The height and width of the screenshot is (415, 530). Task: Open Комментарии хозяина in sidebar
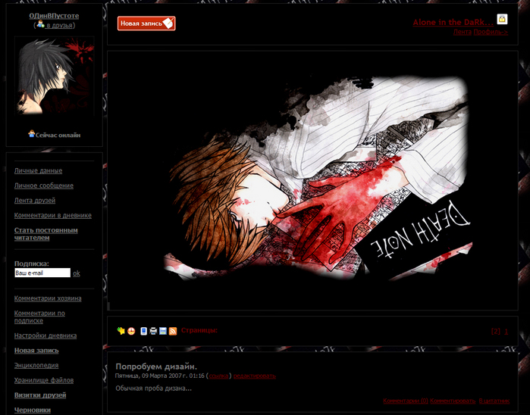(48, 298)
